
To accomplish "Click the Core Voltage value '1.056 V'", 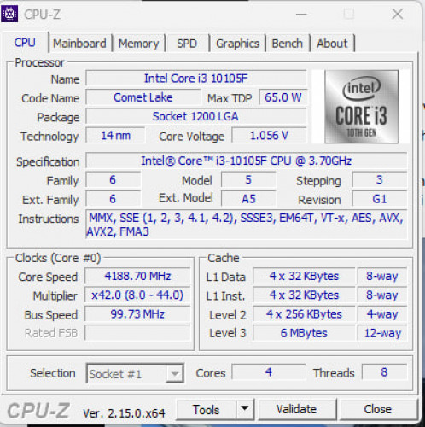I will coord(269,136).
